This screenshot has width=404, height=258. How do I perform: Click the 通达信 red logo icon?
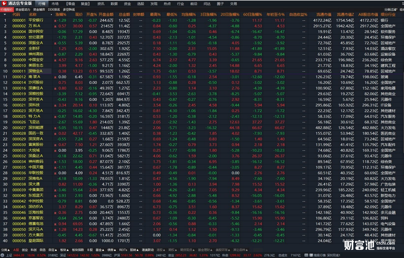pos(4,3)
